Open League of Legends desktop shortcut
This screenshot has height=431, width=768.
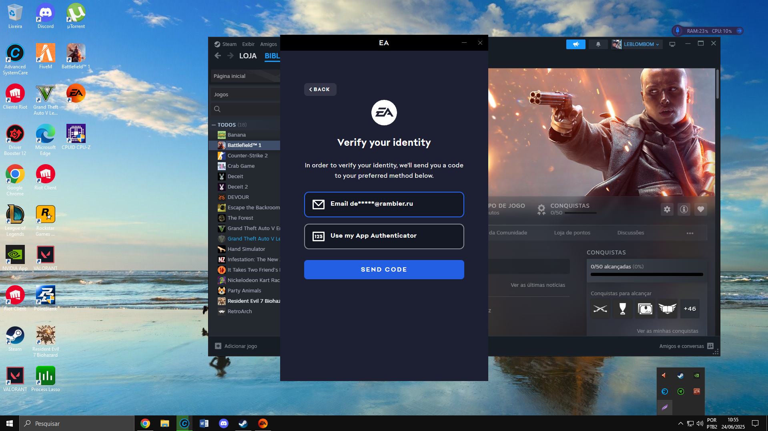tap(15, 220)
